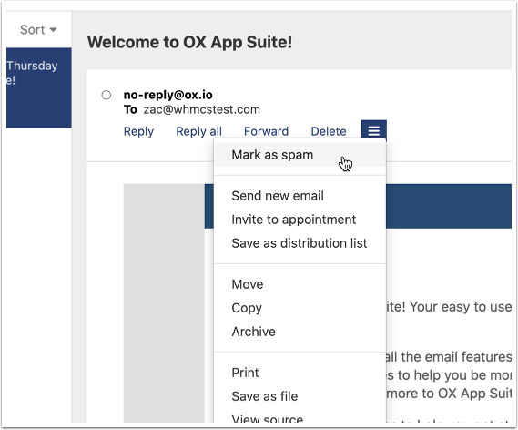This screenshot has height=430, width=518.
Task: Select the Thursday email in the list
Action: tap(38, 88)
